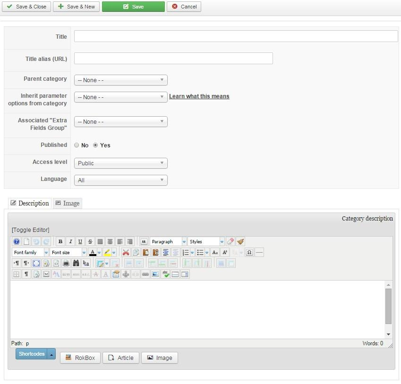This screenshot has width=401, height=384.
Task: Insert special character (omega icon)
Action: (249, 253)
